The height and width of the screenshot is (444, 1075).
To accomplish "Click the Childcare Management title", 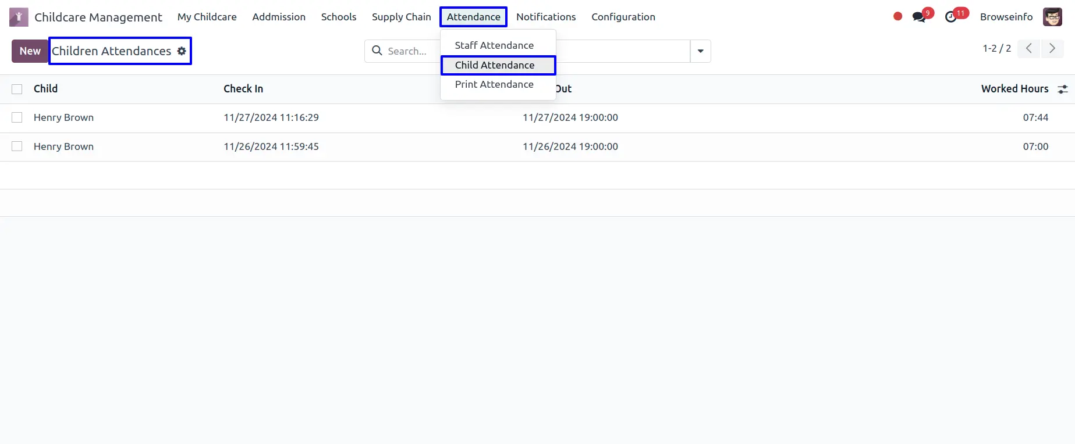I will pyautogui.click(x=98, y=17).
